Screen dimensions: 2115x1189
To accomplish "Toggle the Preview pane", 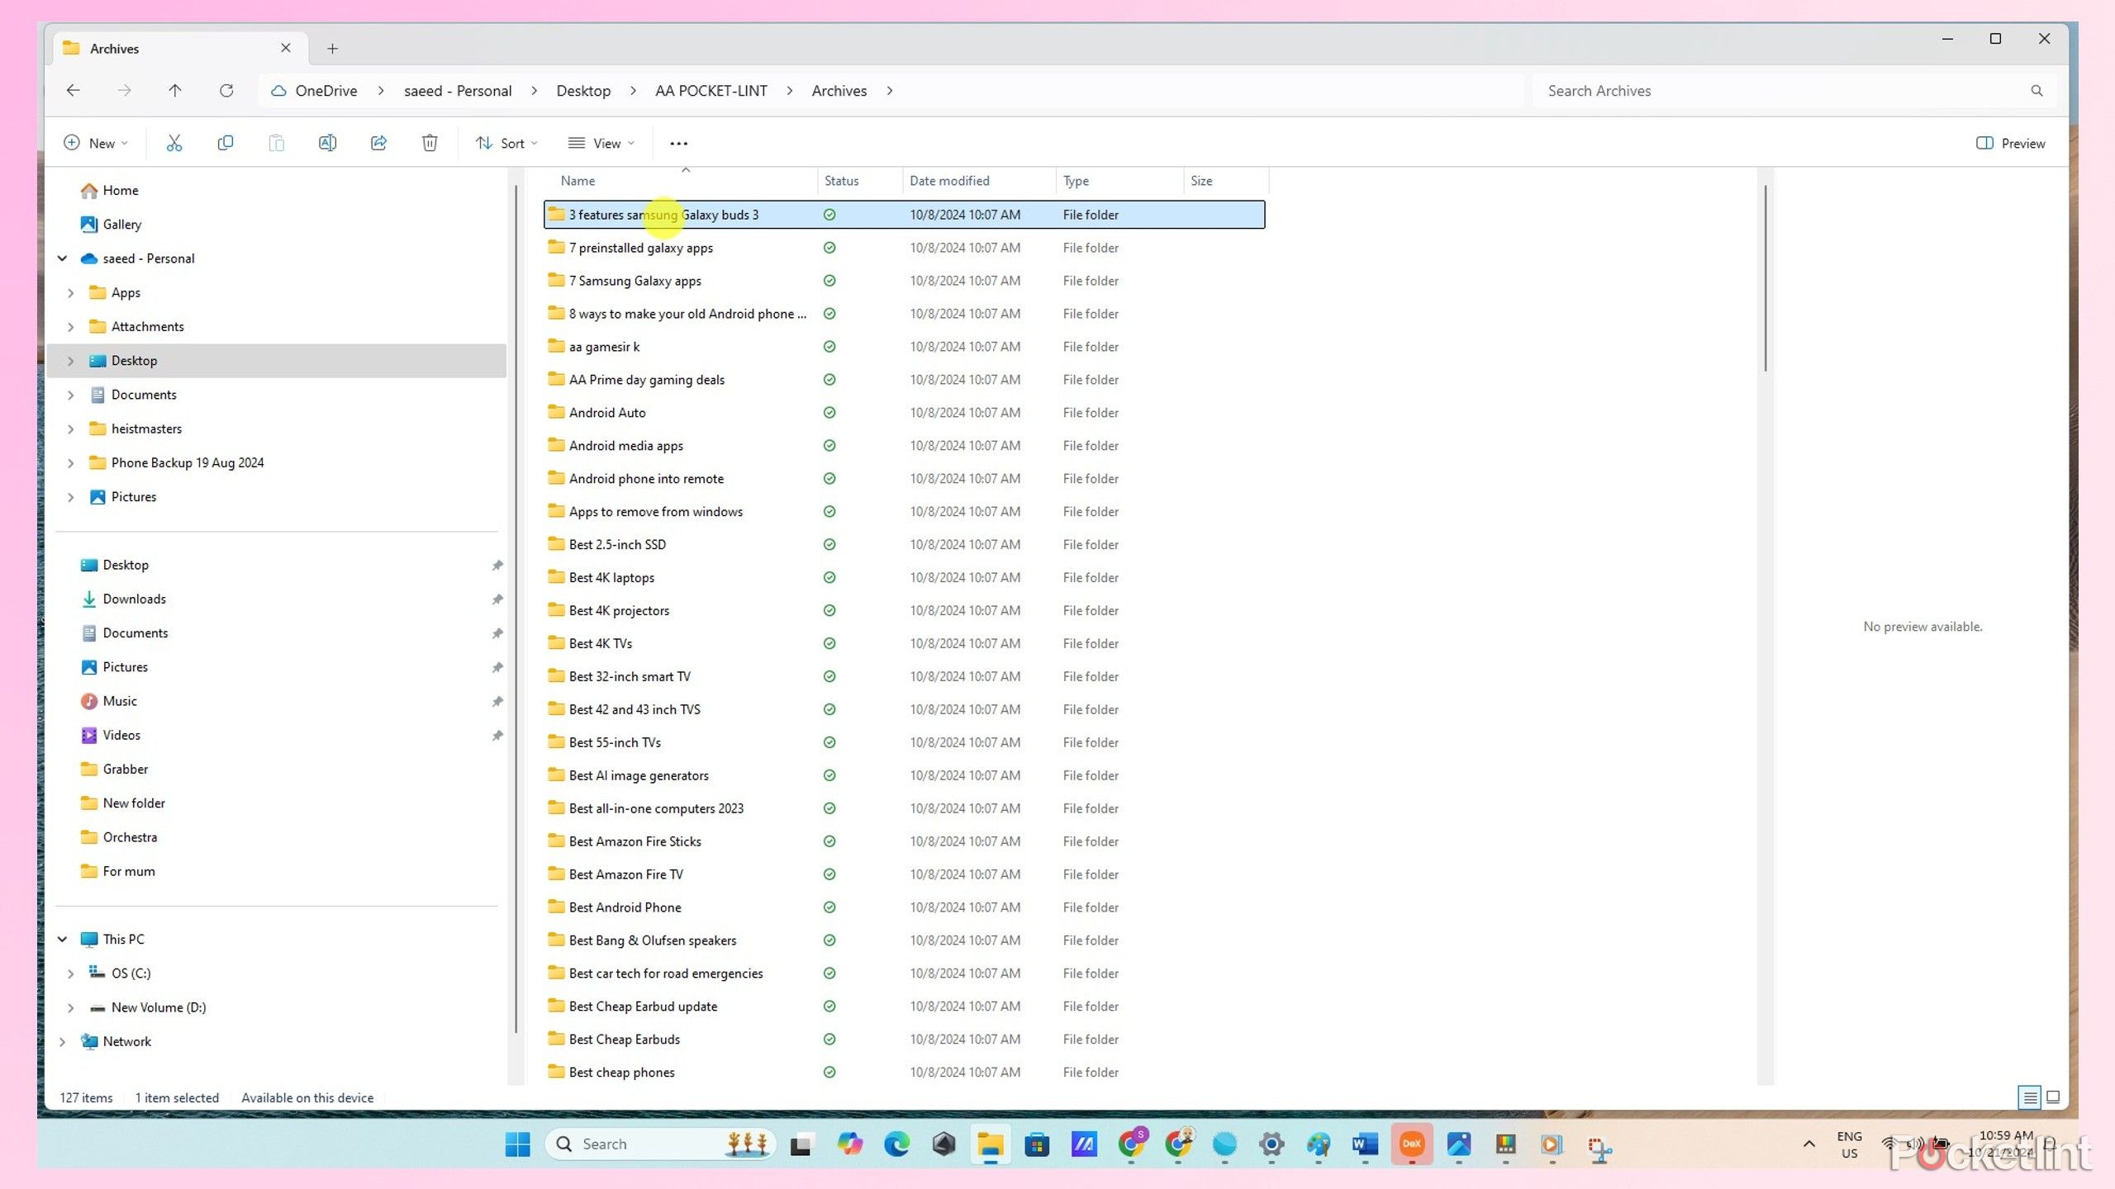I will coord(2010,143).
